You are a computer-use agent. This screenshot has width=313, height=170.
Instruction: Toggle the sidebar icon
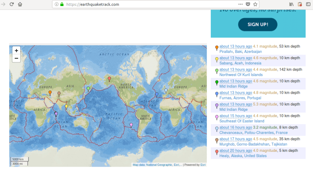[308, 4]
